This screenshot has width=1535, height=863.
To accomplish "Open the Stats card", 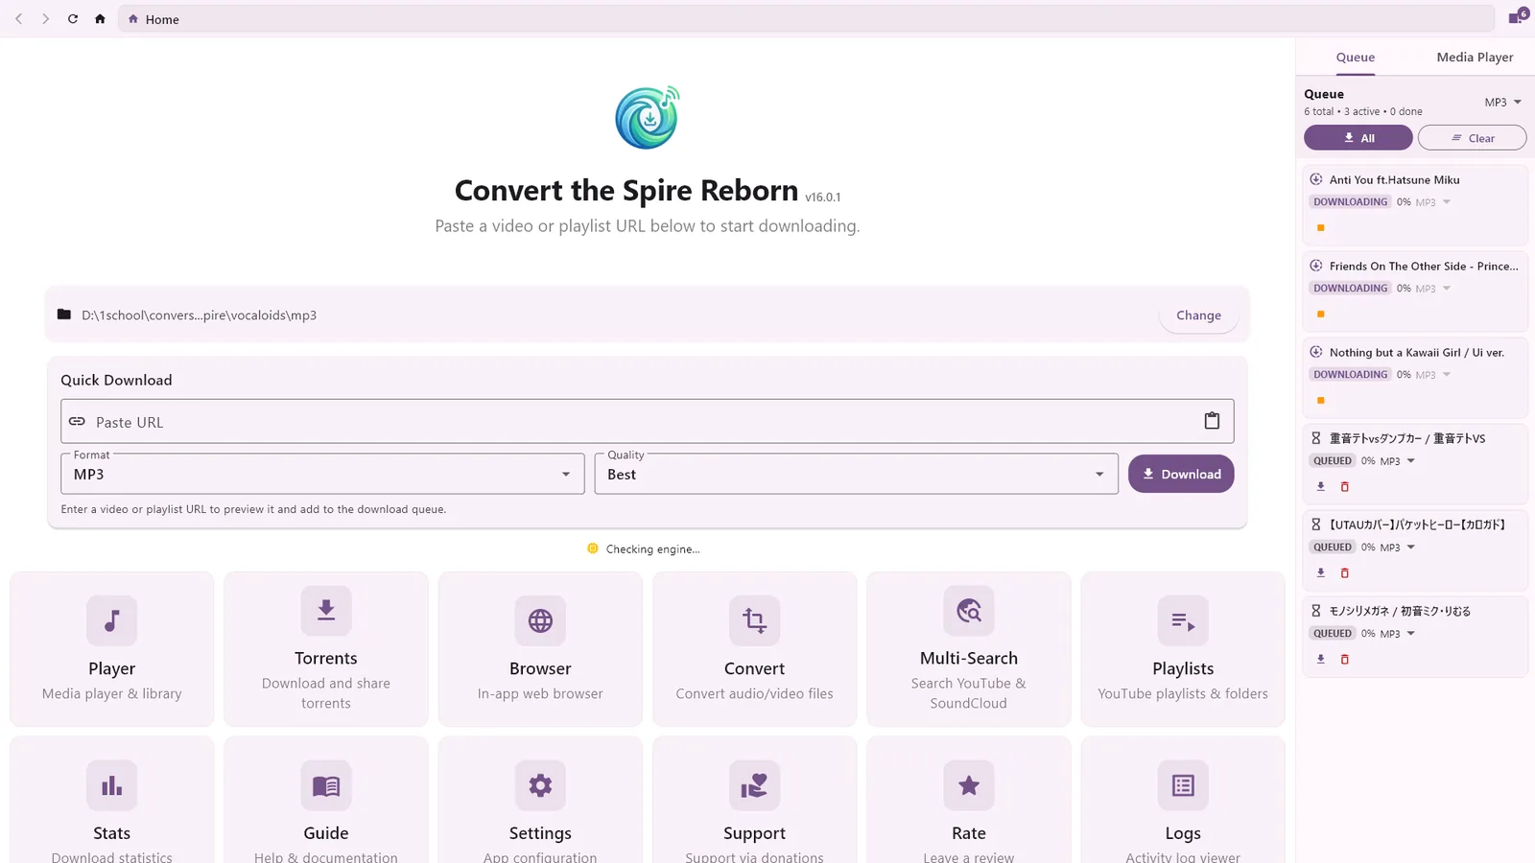I will pos(112,801).
